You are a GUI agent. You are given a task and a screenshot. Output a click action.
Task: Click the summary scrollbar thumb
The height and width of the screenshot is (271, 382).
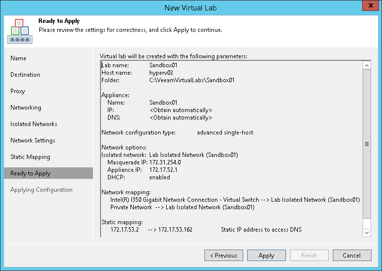pos(367,144)
